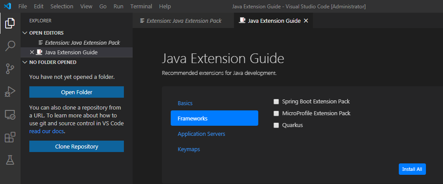Open the File menu
443x184 pixels.
click(x=23, y=6)
